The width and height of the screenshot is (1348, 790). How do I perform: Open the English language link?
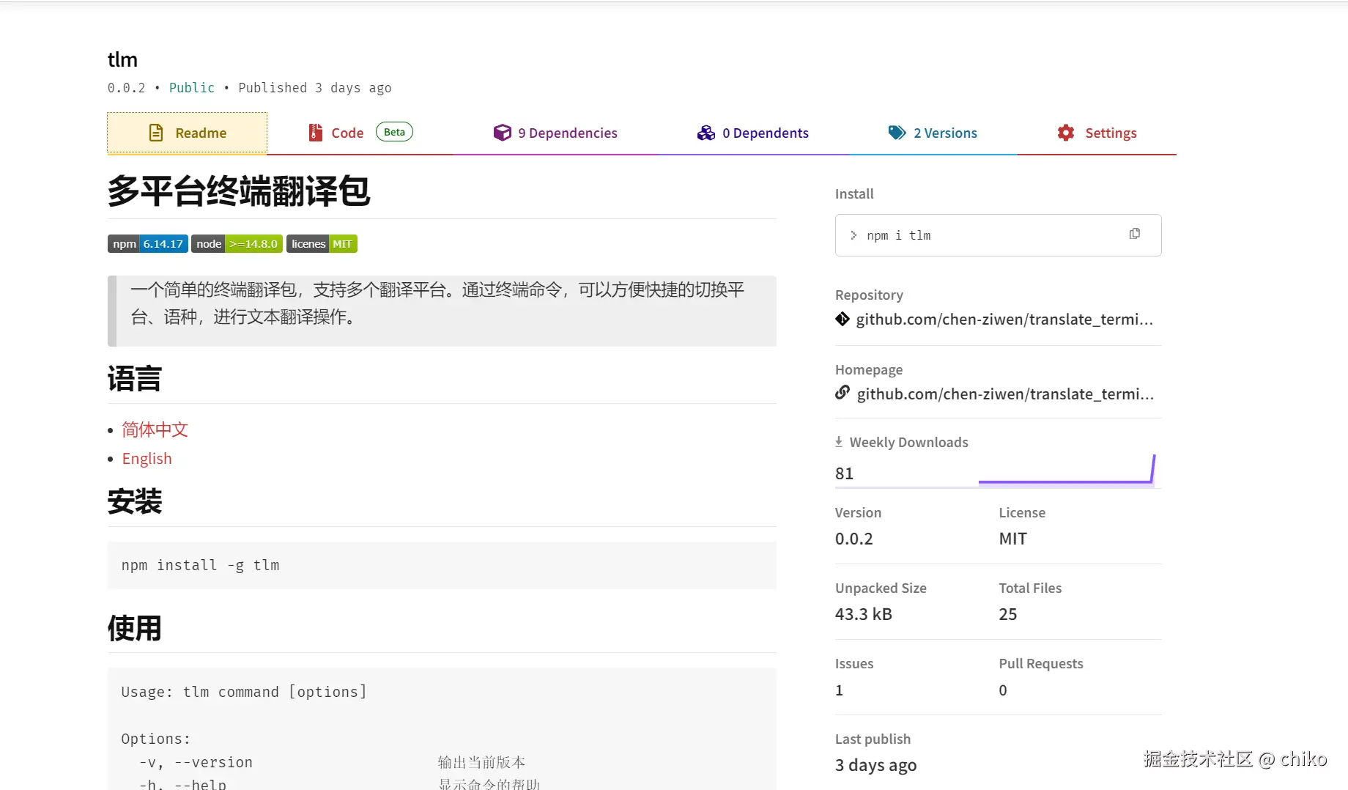pyautogui.click(x=147, y=459)
